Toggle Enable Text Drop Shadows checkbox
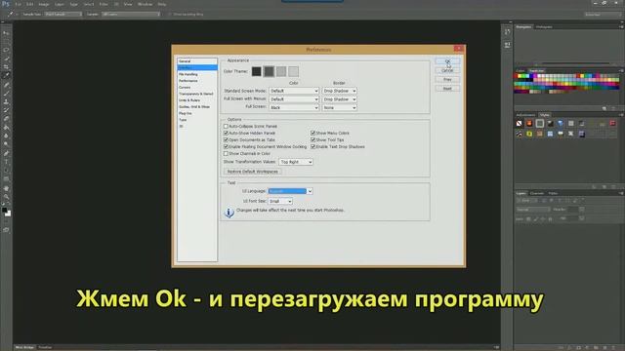This screenshot has width=625, height=351. point(312,146)
